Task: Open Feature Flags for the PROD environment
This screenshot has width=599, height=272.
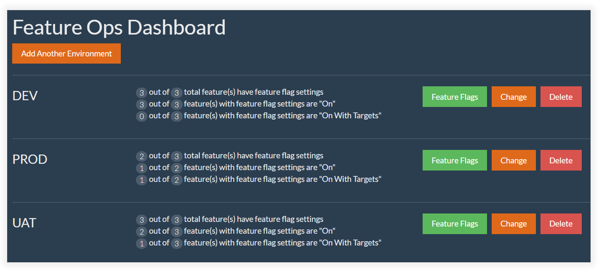Action: (x=455, y=160)
